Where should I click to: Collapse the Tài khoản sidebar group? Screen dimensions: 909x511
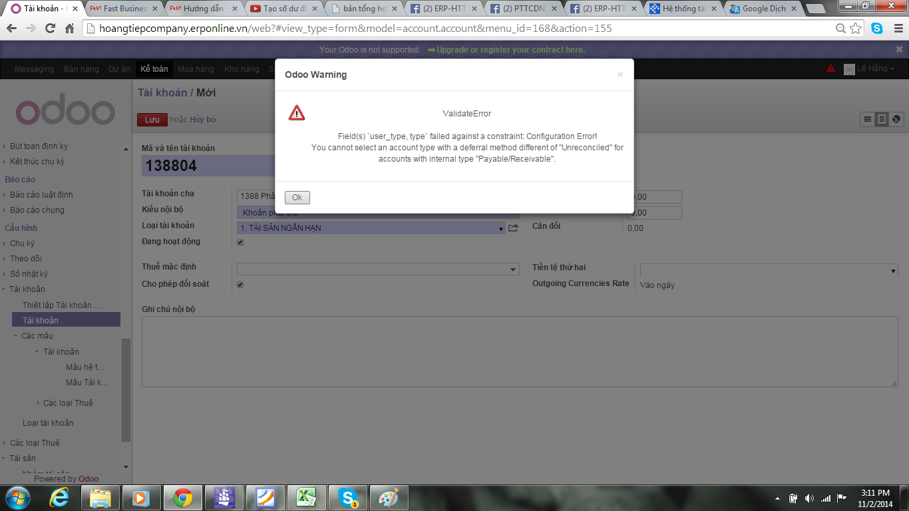tap(27, 289)
